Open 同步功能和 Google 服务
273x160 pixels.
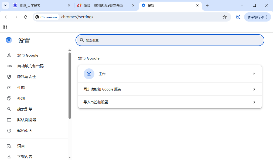[x=170, y=89]
